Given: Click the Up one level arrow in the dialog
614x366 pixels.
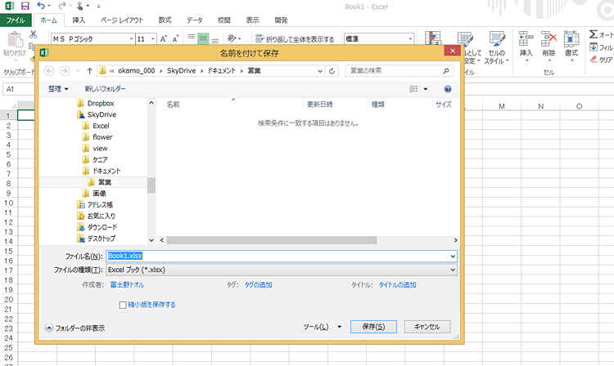Looking at the screenshot, I should [x=90, y=71].
